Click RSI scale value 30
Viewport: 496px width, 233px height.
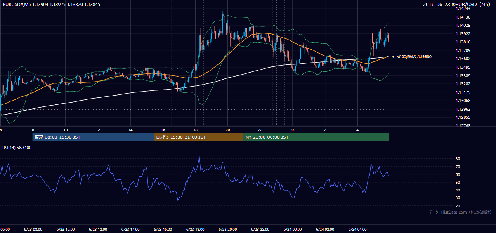click(458, 198)
